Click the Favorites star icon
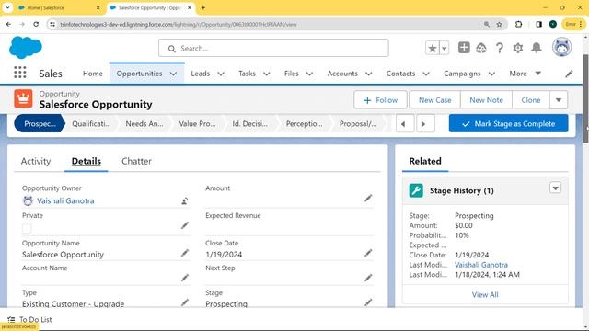589x331 pixels. pos(433,48)
